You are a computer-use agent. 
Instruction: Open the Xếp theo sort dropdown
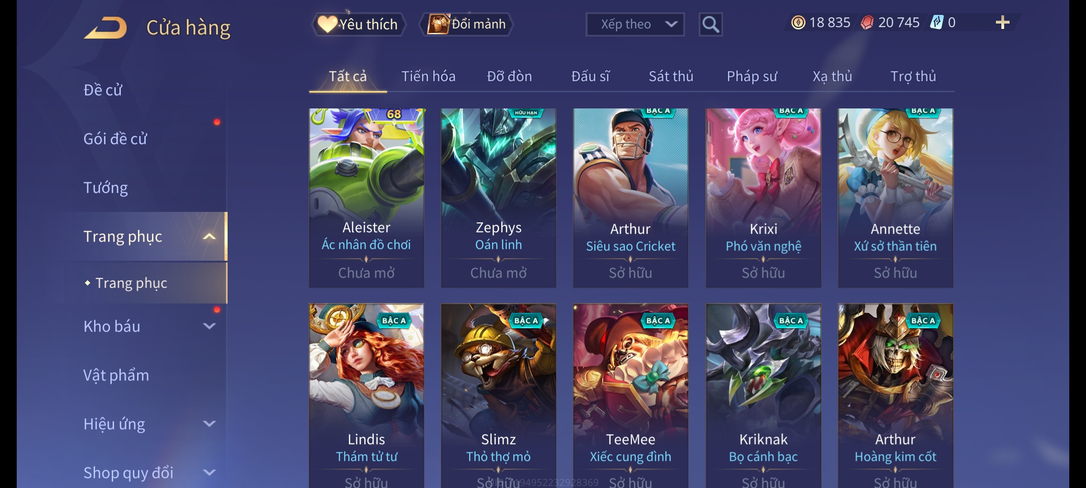635,24
